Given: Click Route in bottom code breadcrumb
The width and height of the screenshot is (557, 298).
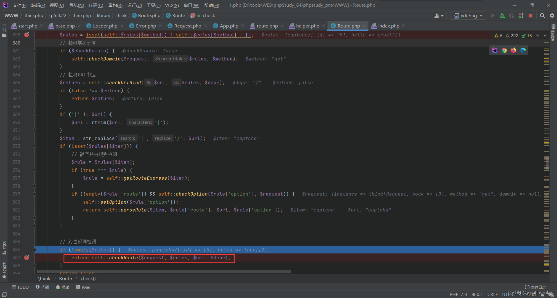Looking at the screenshot, I should 66,279.
